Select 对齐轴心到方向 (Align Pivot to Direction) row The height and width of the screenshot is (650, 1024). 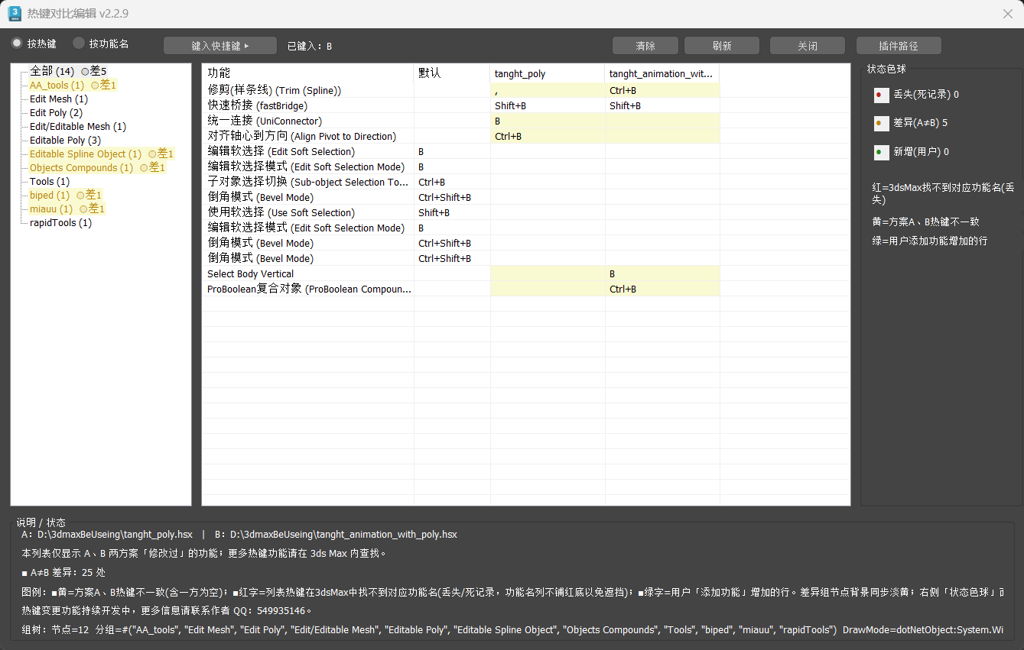(x=461, y=136)
